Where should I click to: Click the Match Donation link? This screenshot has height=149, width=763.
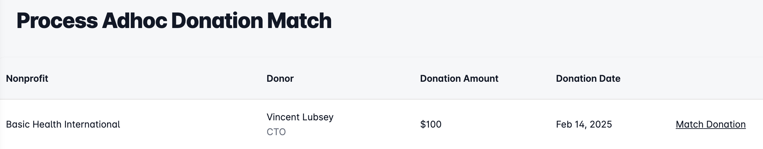[x=711, y=124]
